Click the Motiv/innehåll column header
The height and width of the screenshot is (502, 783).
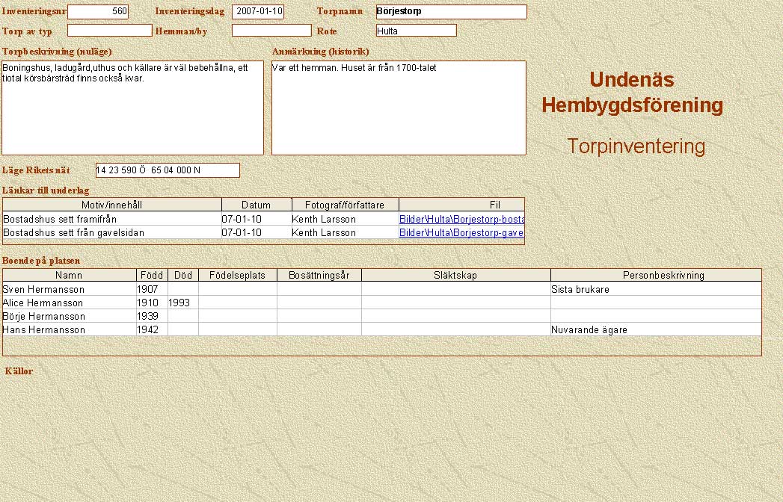tap(112, 205)
